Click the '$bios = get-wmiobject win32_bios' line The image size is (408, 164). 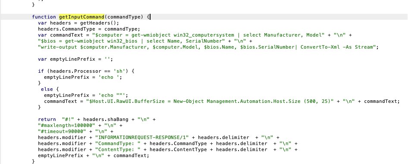(x=145, y=41)
